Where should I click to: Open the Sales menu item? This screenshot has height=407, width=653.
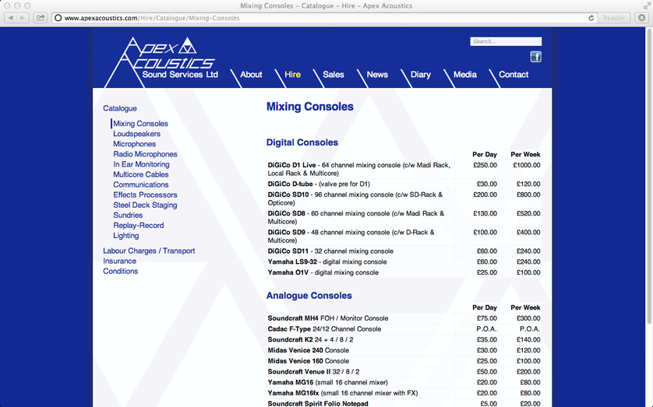pos(334,75)
